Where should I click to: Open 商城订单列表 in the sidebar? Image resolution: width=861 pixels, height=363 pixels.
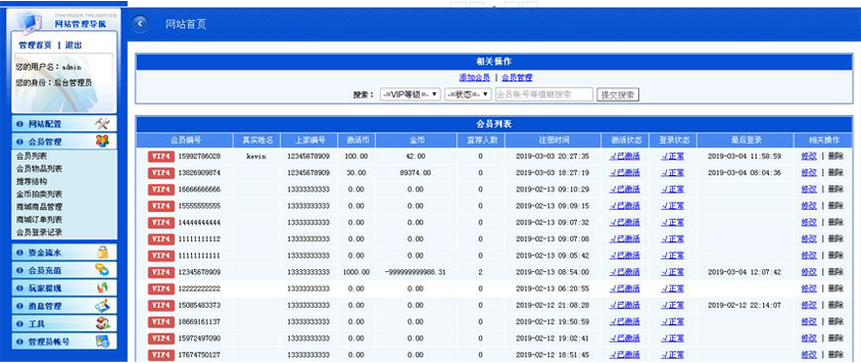pos(40,220)
